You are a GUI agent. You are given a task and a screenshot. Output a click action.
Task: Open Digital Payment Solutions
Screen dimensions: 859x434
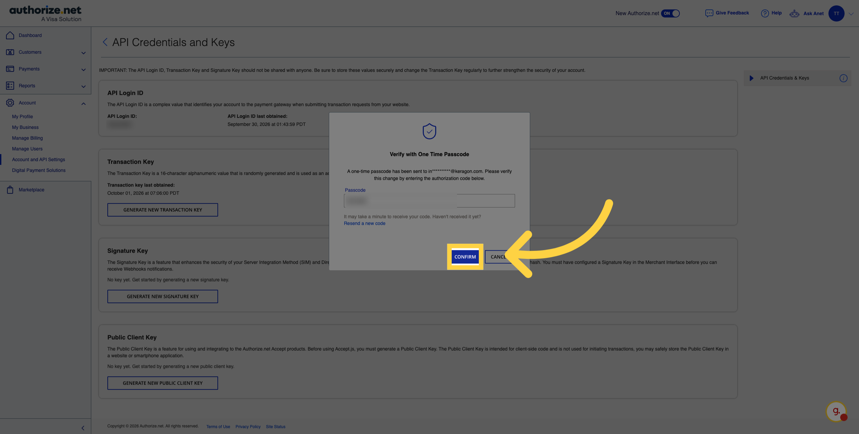click(x=39, y=170)
